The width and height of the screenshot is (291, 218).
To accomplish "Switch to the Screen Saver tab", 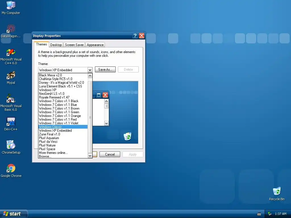I will coord(74,45).
